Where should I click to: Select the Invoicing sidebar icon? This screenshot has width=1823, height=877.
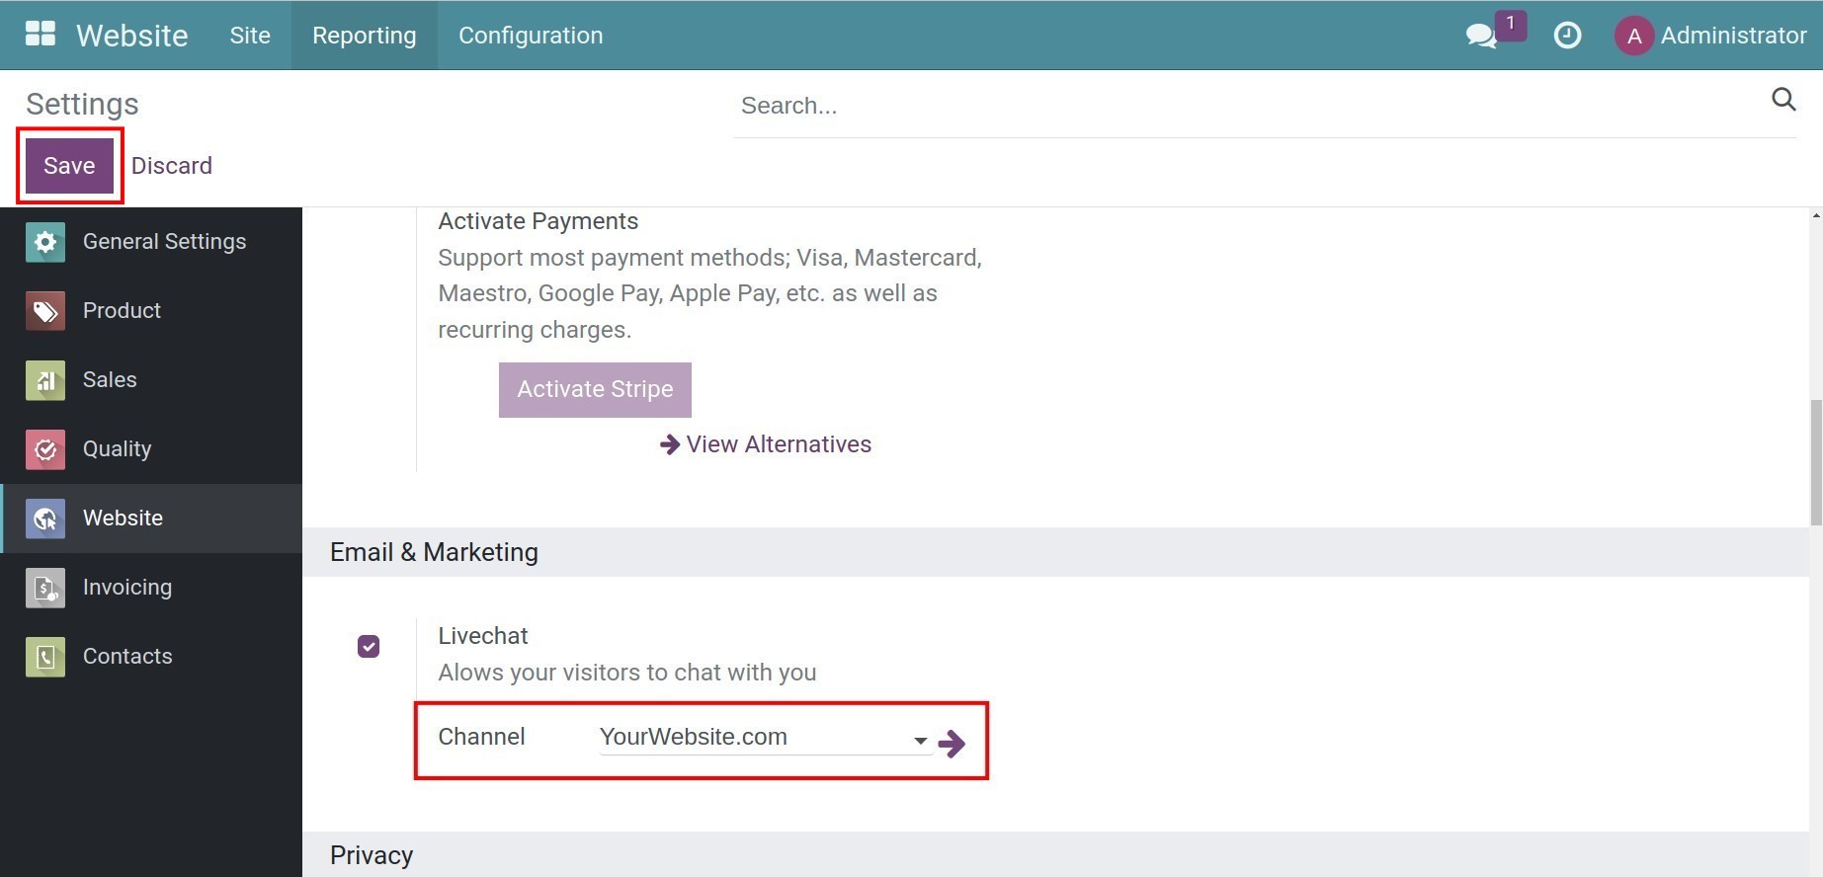[x=45, y=588]
